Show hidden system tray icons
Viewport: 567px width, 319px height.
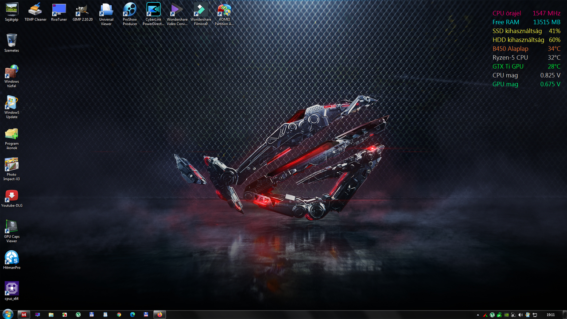pyautogui.click(x=478, y=315)
